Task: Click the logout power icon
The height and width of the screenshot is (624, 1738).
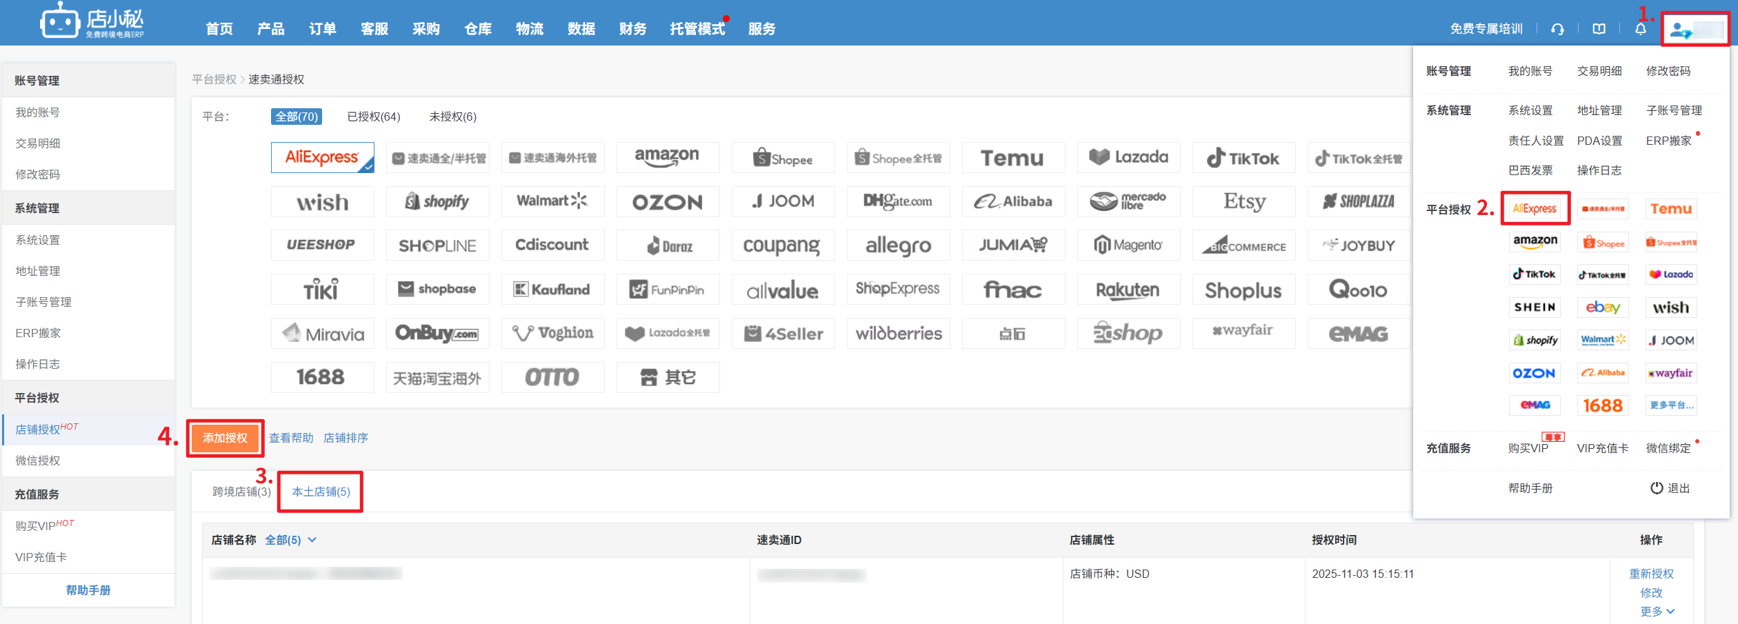Action: click(x=1656, y=488)
